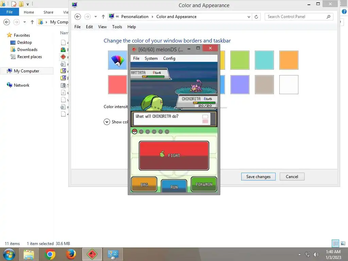Viewport: 348px width, 261px height.
Task: Open the melonDS System menu
Action: 151,58
